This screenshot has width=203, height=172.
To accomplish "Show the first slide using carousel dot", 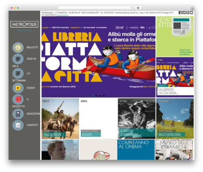I will tap(93, 96).
